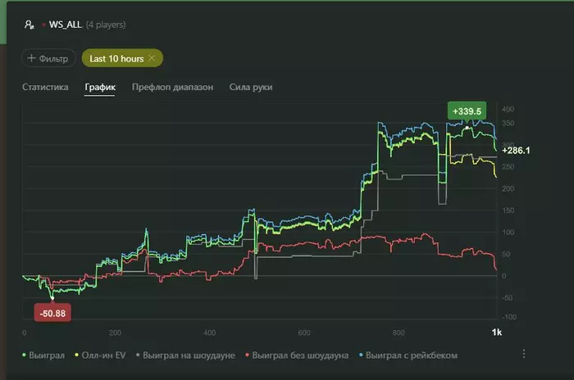Screen dimensions: 574x380
Task: Open the Префлоп диапазон tab
Action: 172,87
